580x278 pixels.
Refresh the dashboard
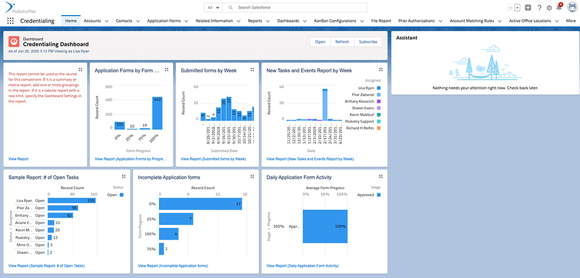(x=342, y=42)
